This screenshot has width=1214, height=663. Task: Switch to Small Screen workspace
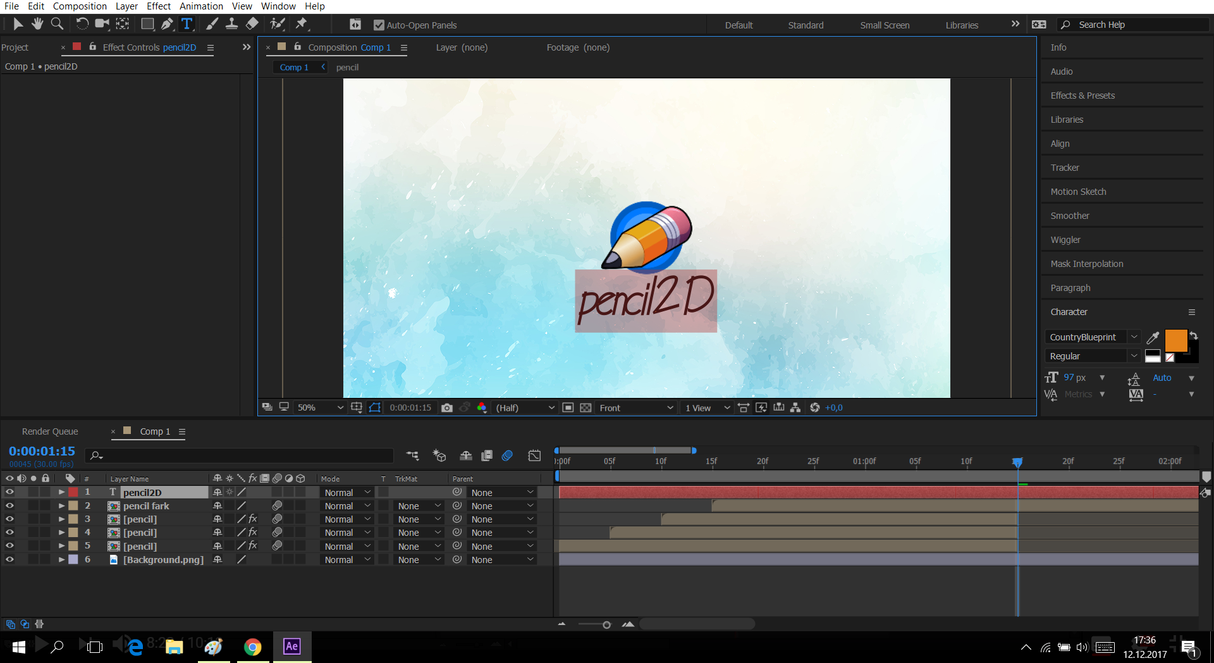point(885,25)
